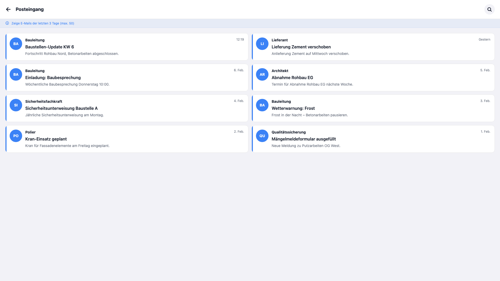Click the BA avatar beside Wetterwarnung
Image resolution: width=500 pixels, height=281 pixels.
pyautogui.click(x=262, y=105)
